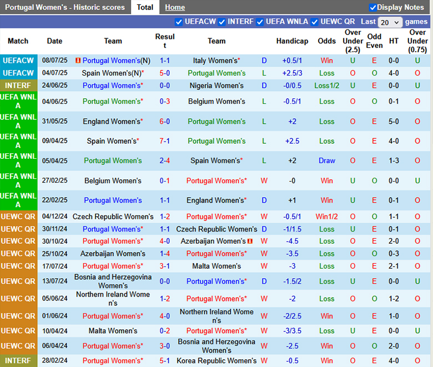Click the 2-4 result on 05/04/25
The image size is (433, 367).
click(x=164, y=160)
